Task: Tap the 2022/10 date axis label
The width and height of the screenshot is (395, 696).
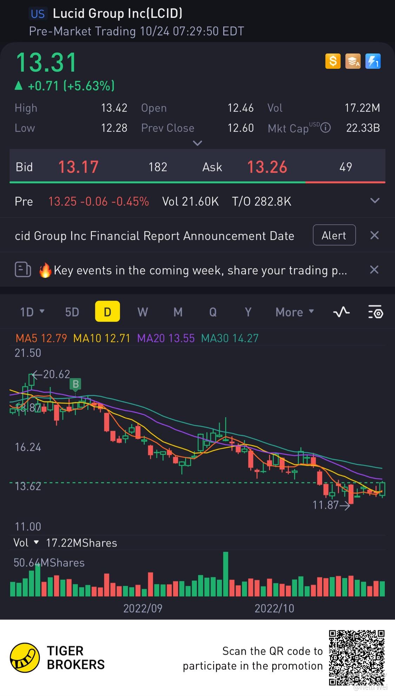Action: 274,608
